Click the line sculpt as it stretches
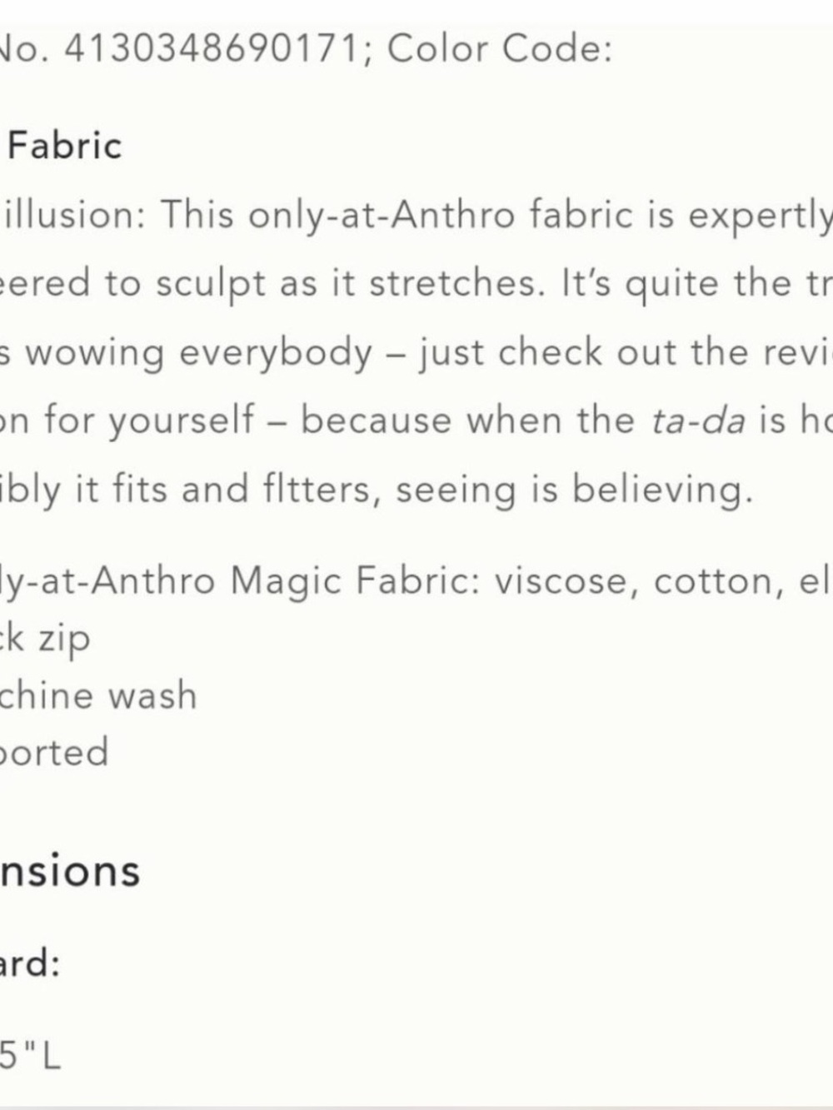Image resolution: width=833 pixels, height=1110 pixels. tap(416, 284)
